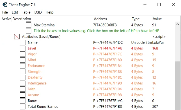Select the Level description in red
181x110 pixels.
point(32,48)
